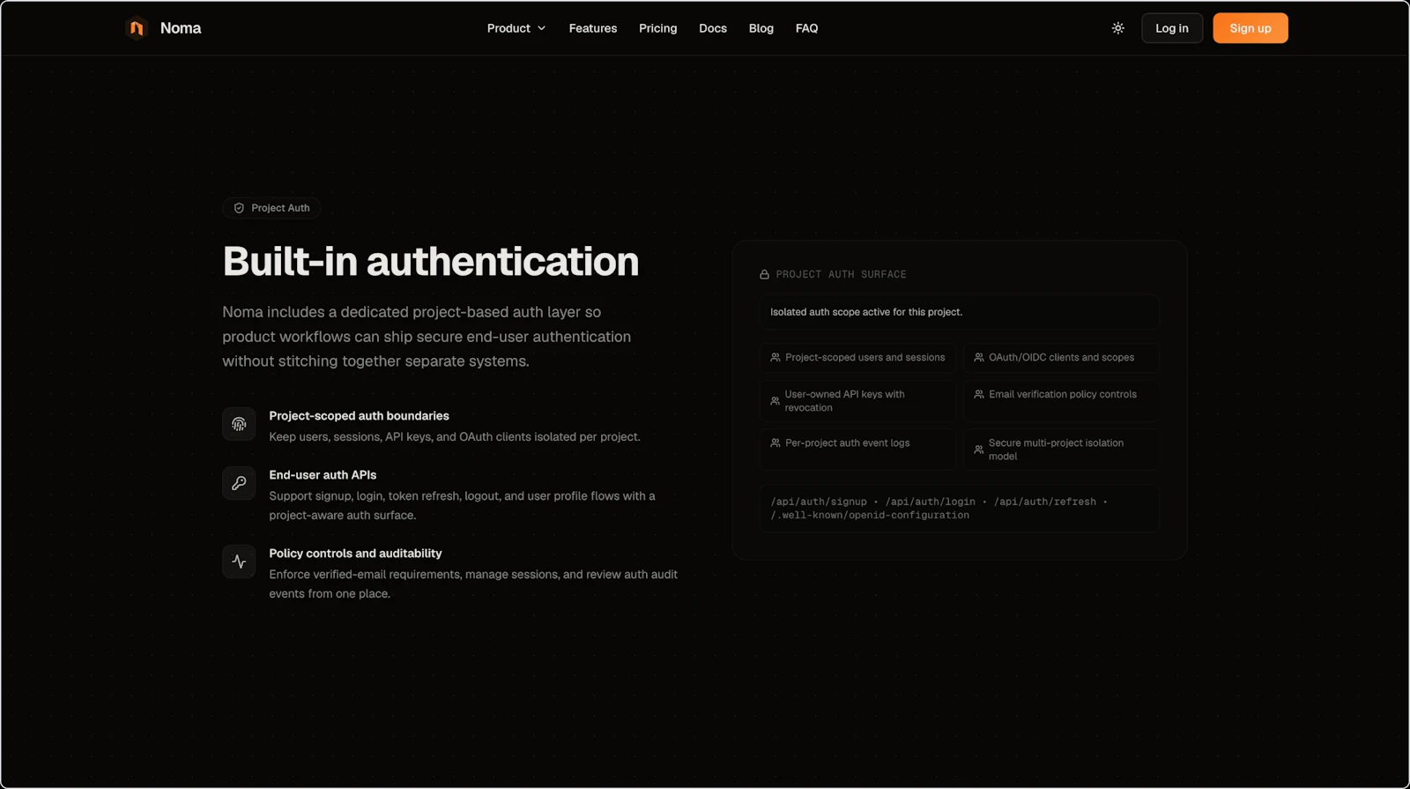Click User-owned API keys with revocation text
This screenshot has height=789, width=1410.
point(844,401)
